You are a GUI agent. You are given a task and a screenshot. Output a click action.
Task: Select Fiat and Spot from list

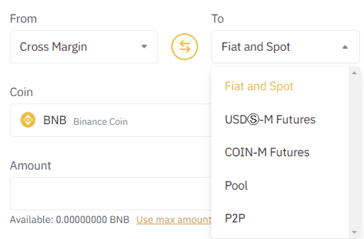(x=259, y=86)
